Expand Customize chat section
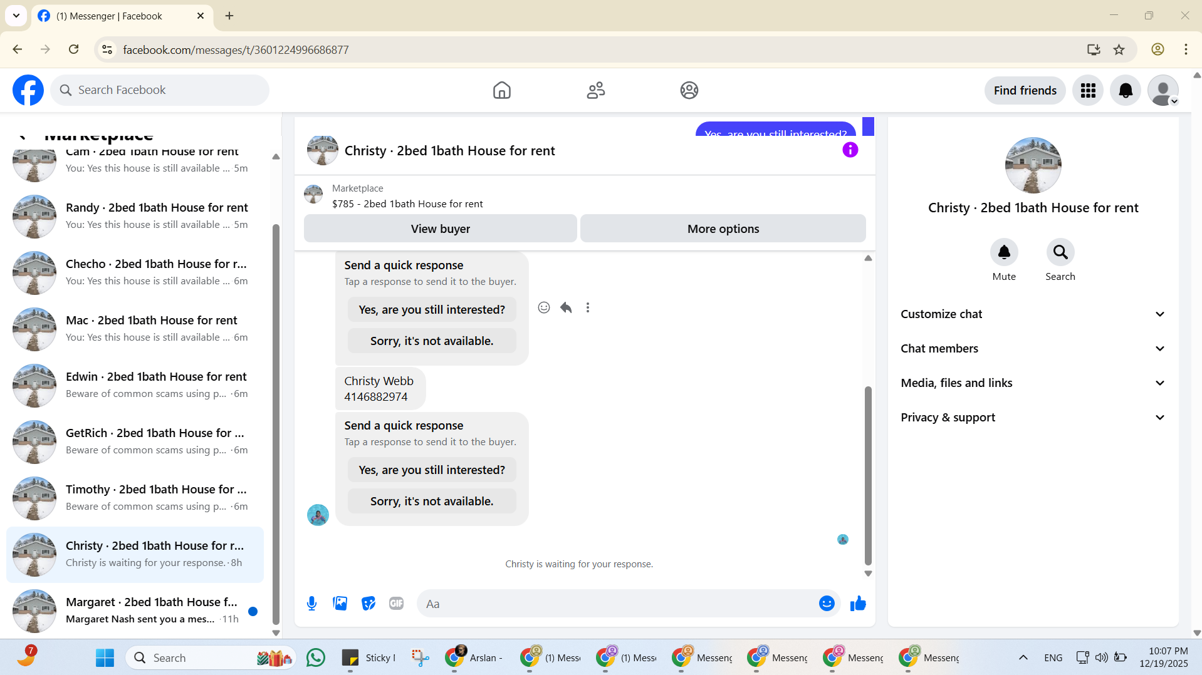The image size is (1202, 675). pos(1033,314)
